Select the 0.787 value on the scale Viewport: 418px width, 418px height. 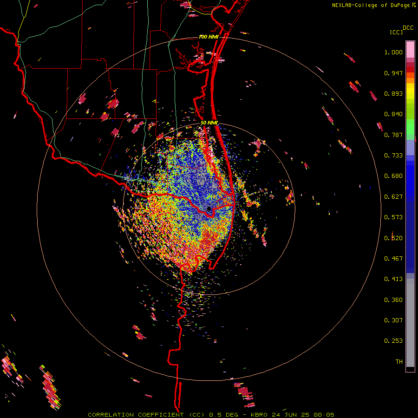point(393,135)
